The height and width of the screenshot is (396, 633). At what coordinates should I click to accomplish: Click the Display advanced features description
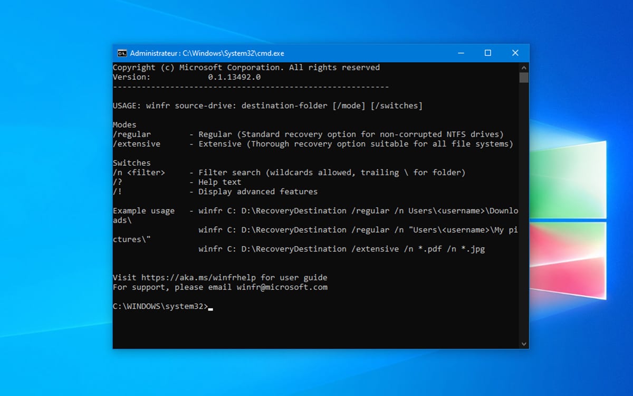point(258,192)
